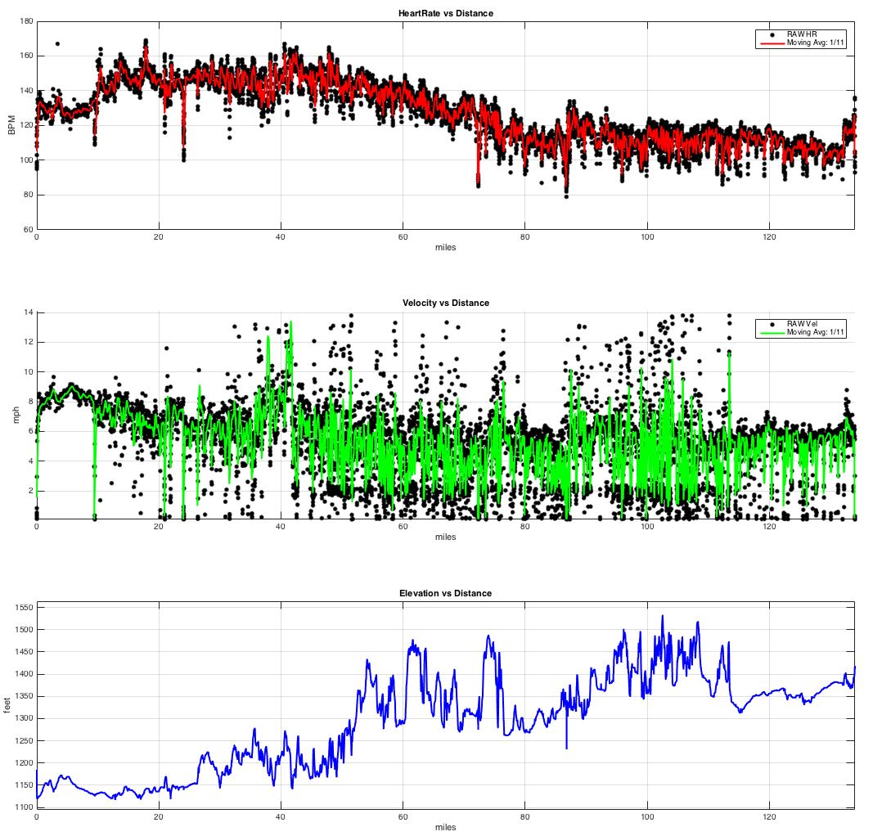This screenshot has width=873, height=836.
Task: Click the highest peak of the blue elevation line
Action: (662, 617)
